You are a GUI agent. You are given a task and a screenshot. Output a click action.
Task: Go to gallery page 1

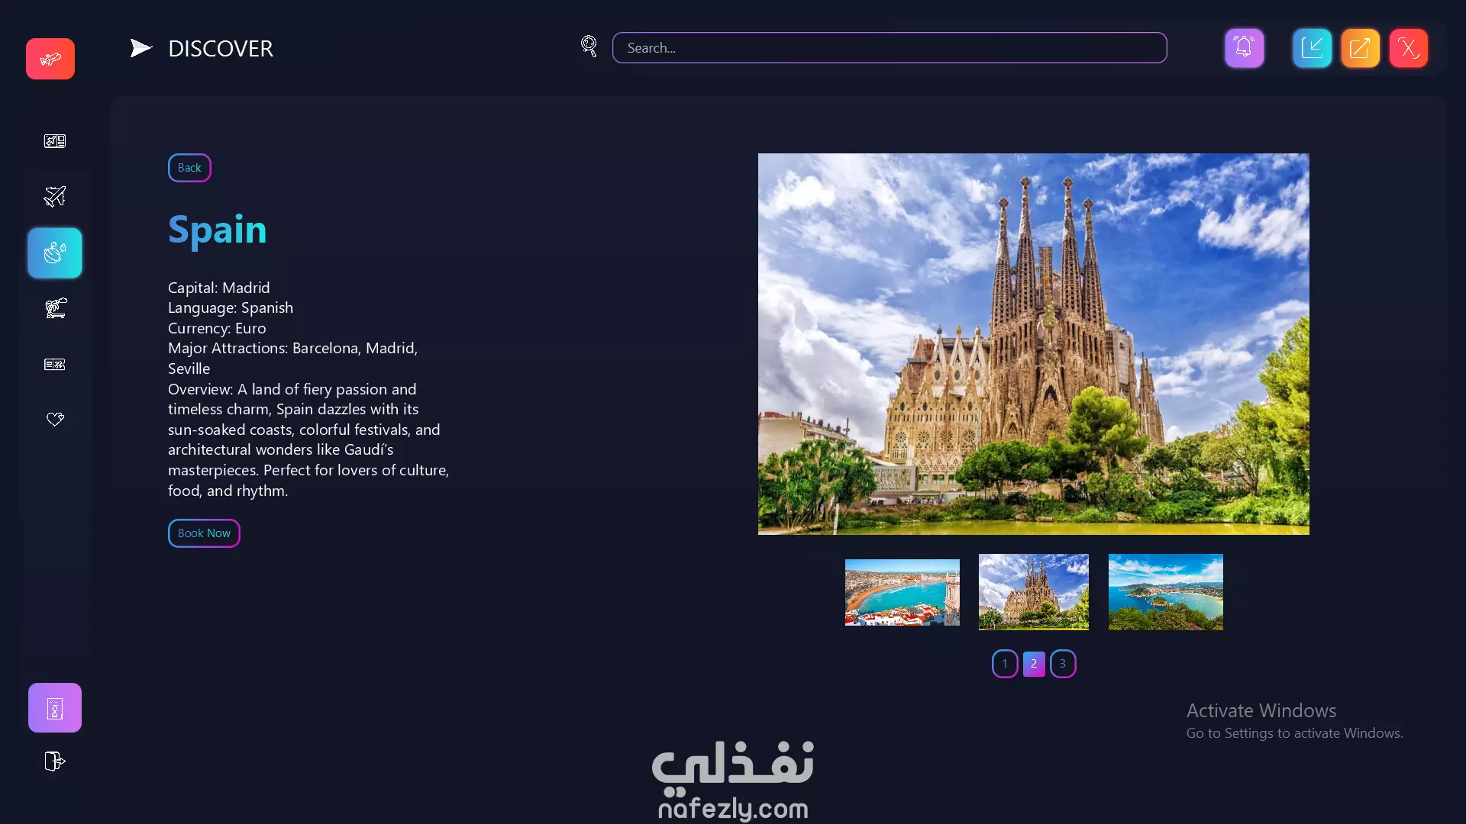(x=1005, y=664)
